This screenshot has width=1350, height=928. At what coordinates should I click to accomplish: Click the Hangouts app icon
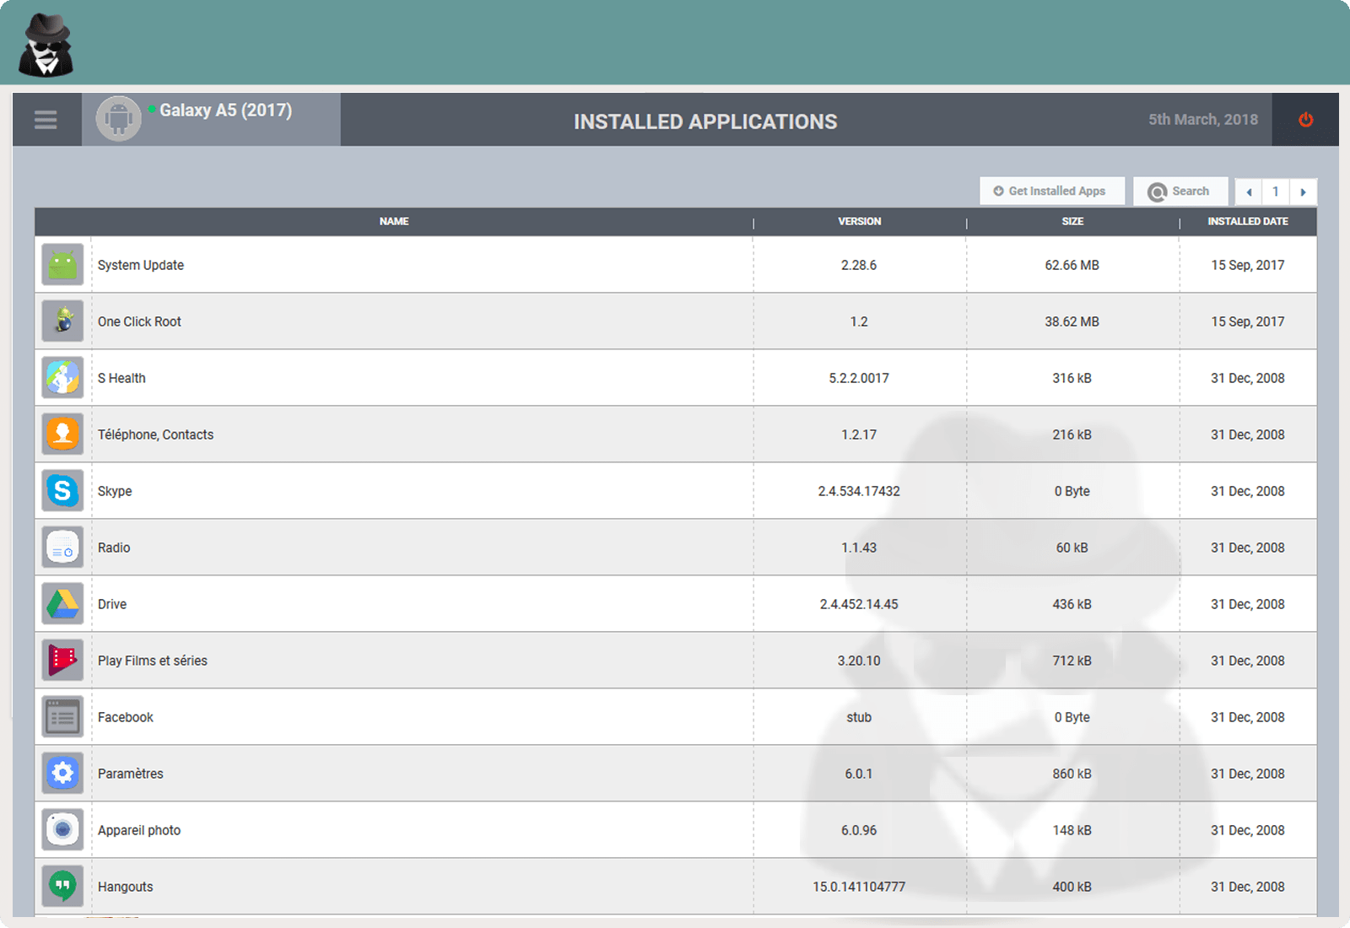point(62,886)
